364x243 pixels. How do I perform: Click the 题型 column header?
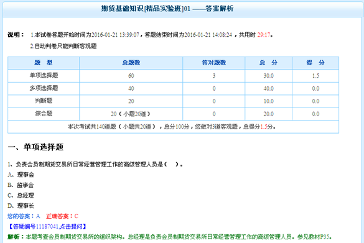pyautogui.click(x=44, y=63)
